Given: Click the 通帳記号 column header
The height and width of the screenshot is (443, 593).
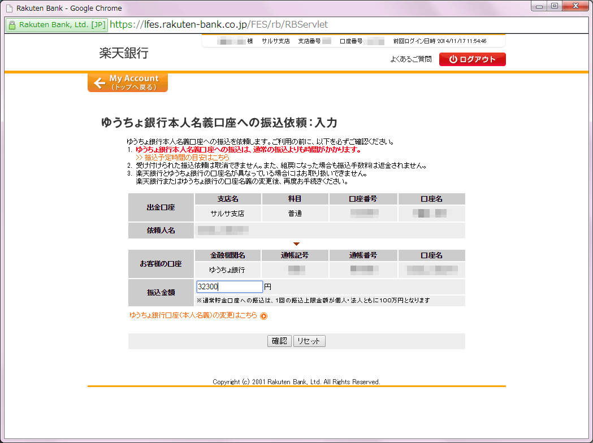Looking at the screenshot, I should pos(295,255).
